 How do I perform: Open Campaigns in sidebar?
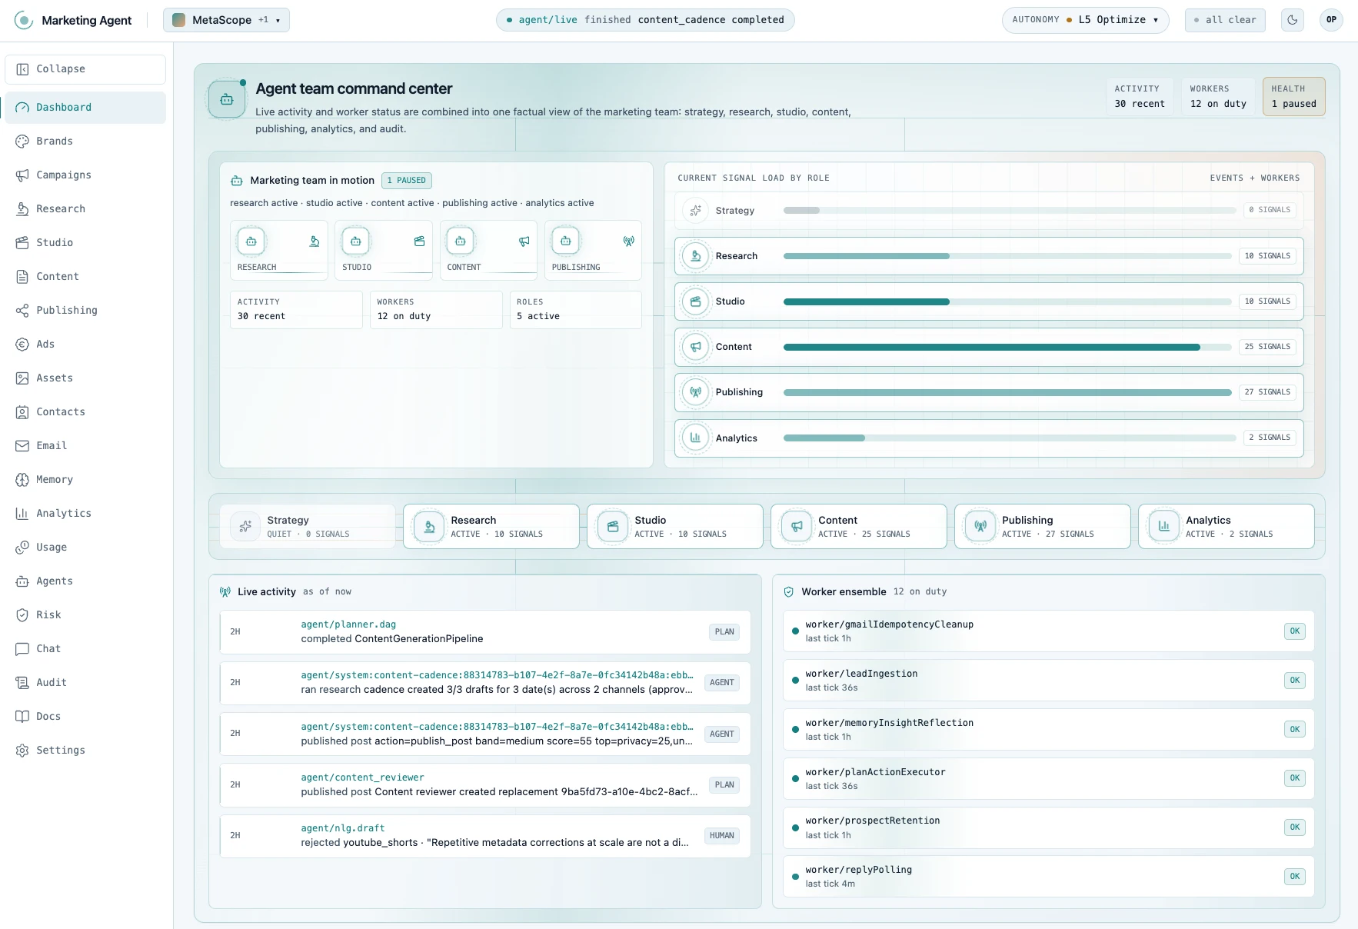point(85,175)
